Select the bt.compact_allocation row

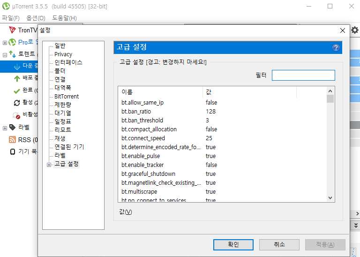pos(222,129)
